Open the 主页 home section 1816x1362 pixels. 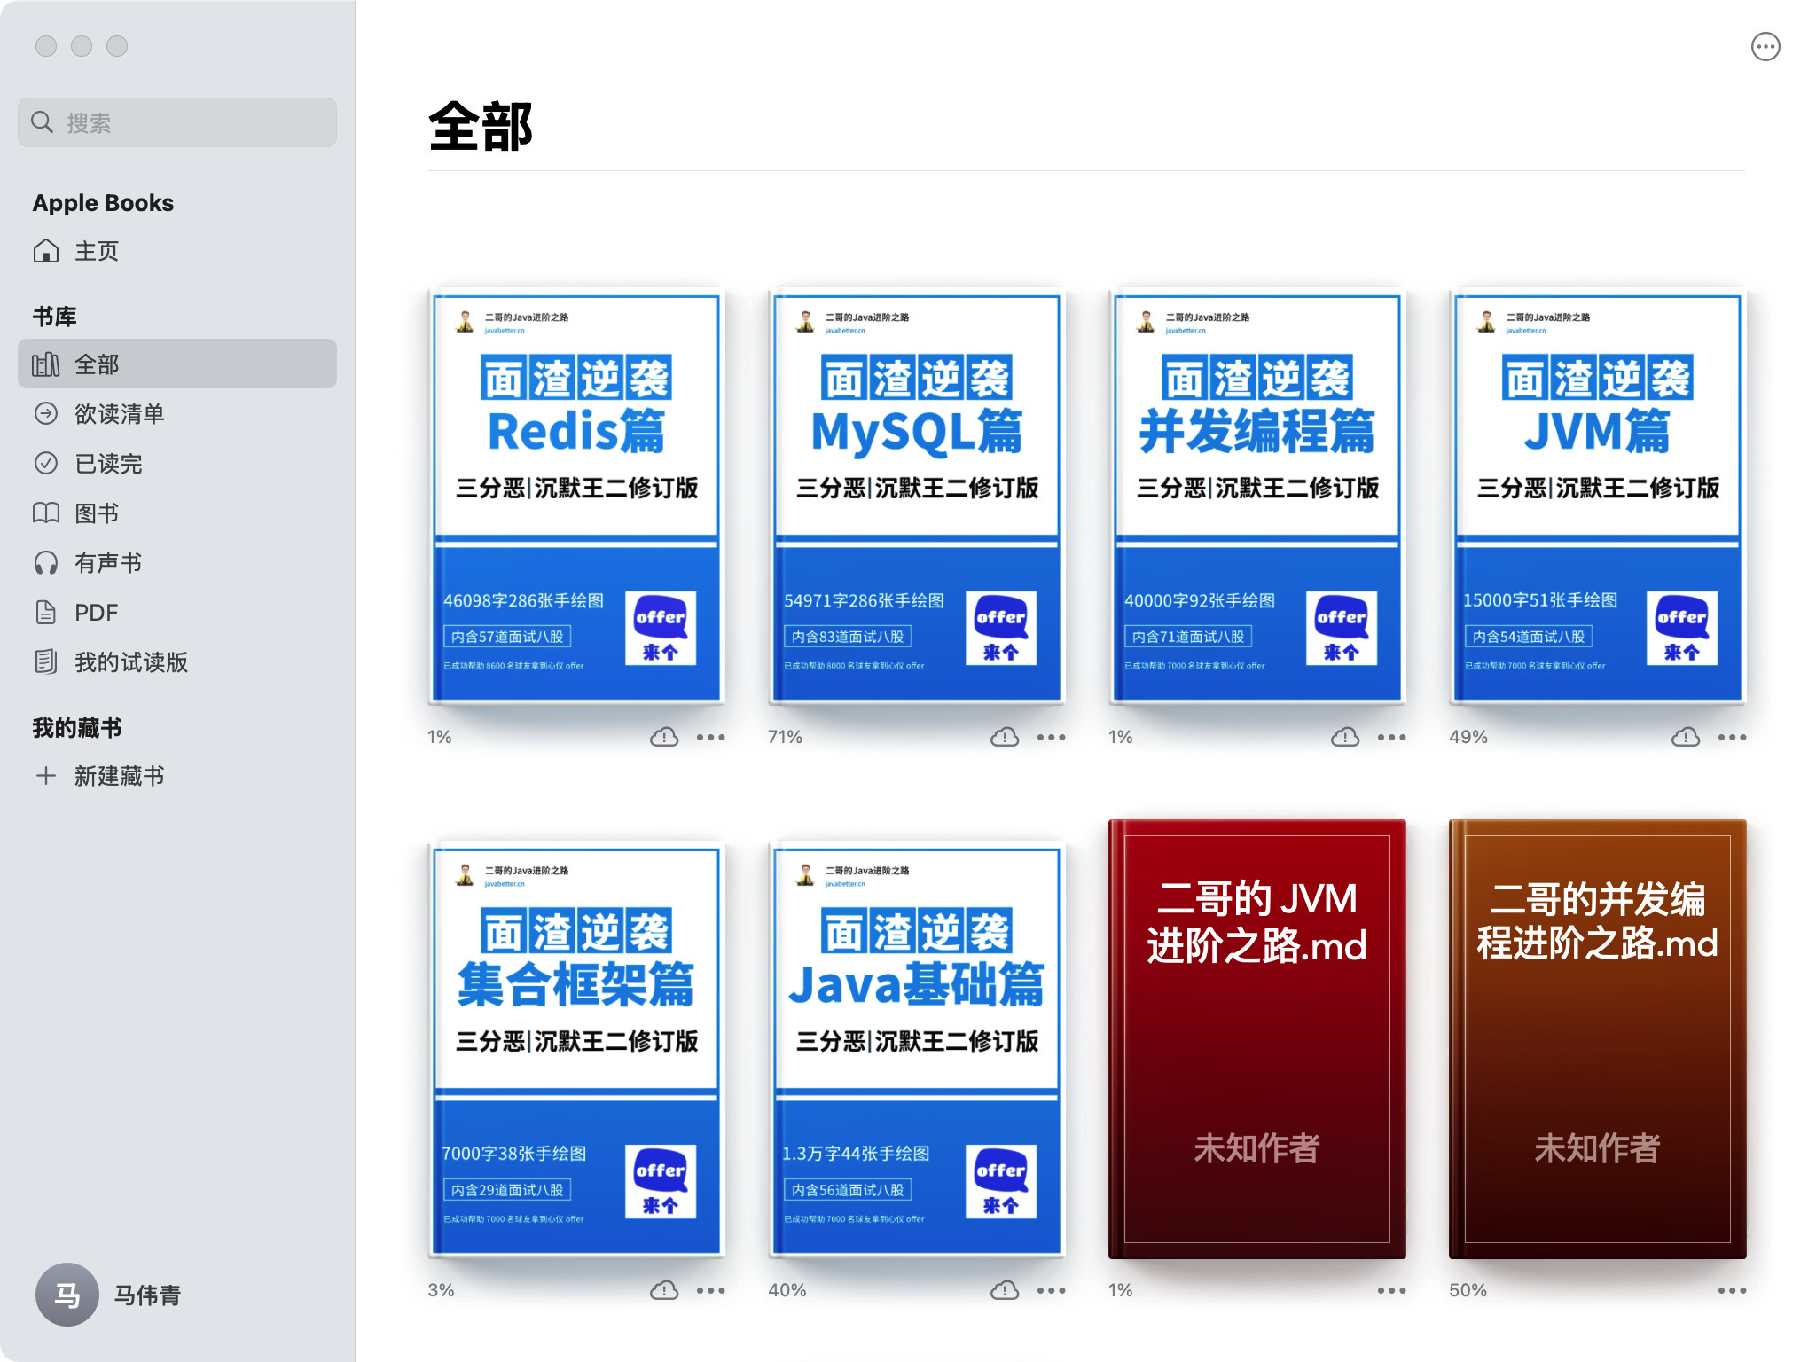point(98,251)
